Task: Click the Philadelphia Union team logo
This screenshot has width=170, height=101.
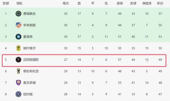Action: pyautogui.click(x=18, y=13)
